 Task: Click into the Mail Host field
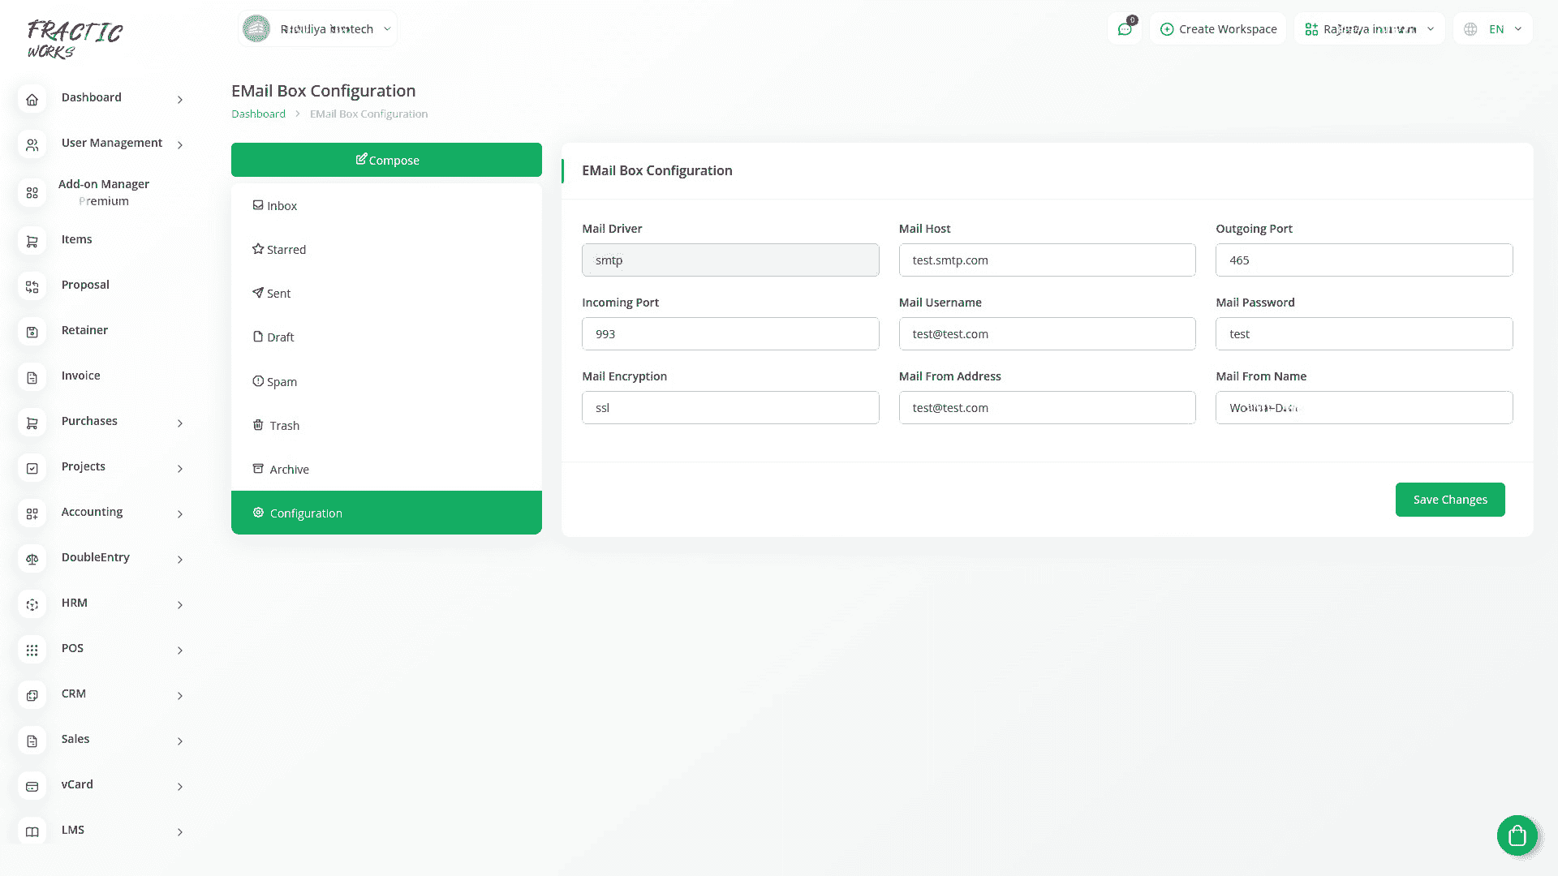coord(1047,260)
